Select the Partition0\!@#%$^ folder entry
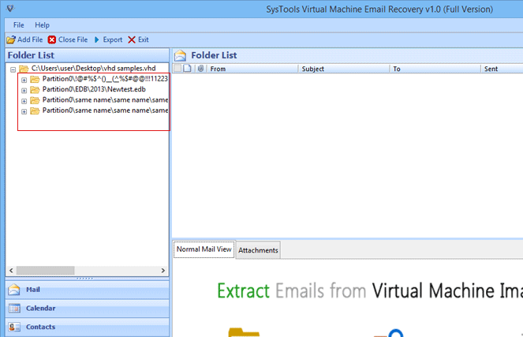Viewport: 523px width, 337px height. tap(105, 79)
